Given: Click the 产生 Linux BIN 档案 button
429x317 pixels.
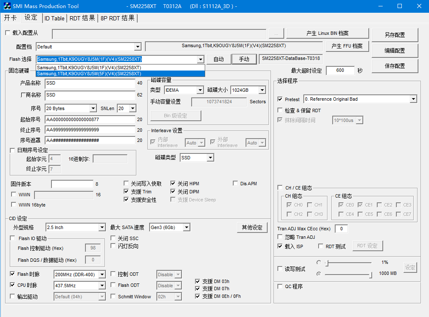Looking at the screenshot, I should click(x=327, y=34).
